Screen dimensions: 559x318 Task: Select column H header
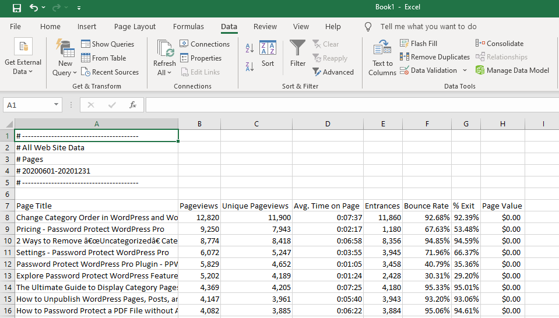(x=502, y=124)
